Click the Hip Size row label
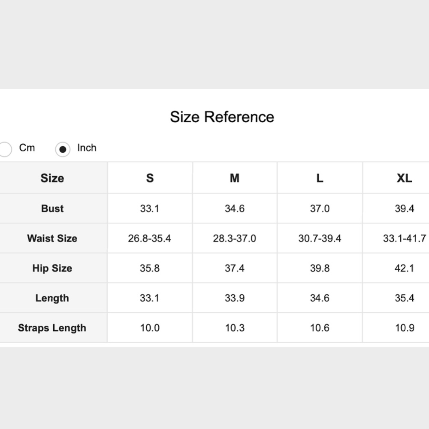 coord(52,268)
